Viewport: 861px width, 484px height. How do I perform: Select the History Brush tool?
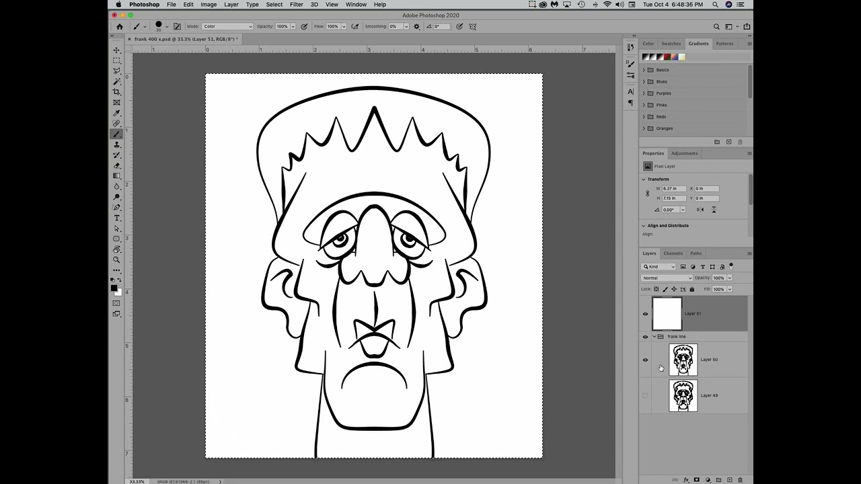point(116,155)
